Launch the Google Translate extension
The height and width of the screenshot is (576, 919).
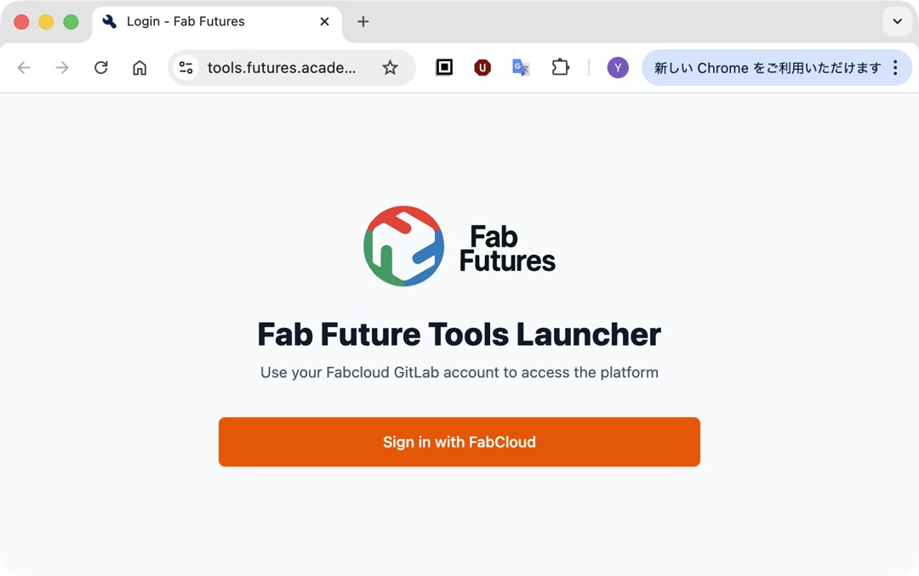[521, 68]
